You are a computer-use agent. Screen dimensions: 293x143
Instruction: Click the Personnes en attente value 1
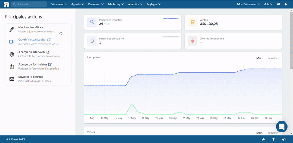(100, 42)
